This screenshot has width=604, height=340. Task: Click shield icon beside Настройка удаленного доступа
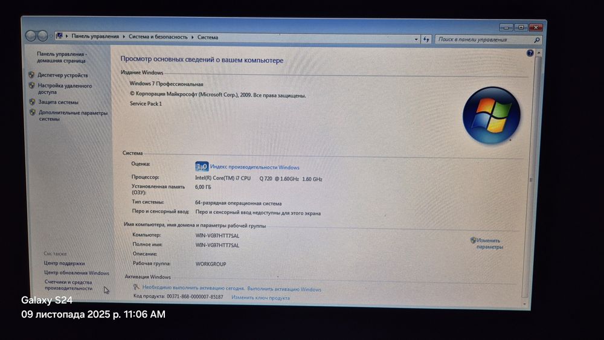(x=32, y=86)
